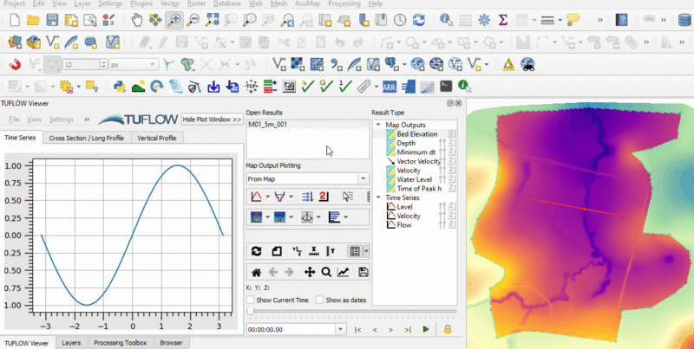The width and height of the screenshot is (694, 349).
Task: Click the Identify Features tool
Action: (445, 19)
